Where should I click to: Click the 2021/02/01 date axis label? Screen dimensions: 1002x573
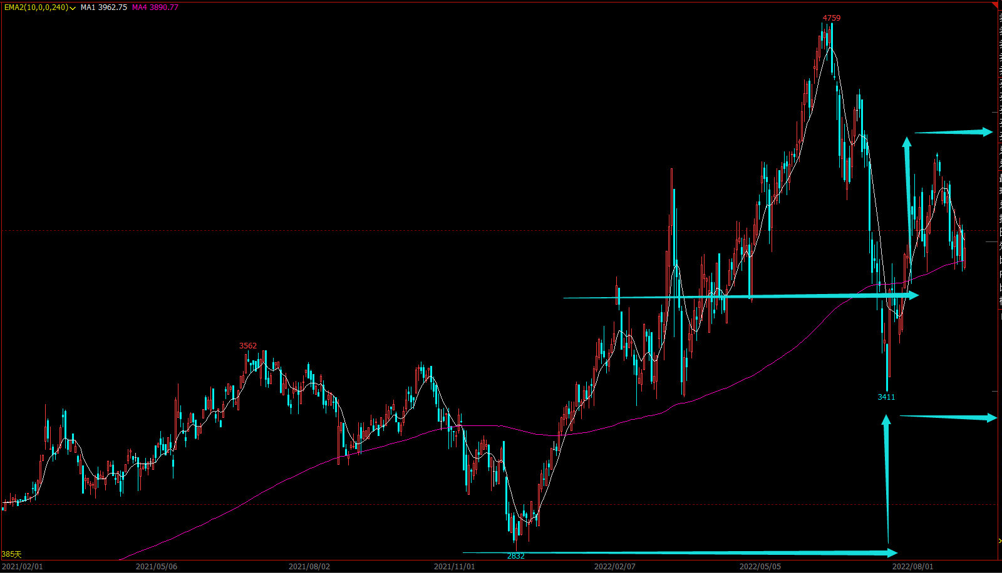click(22, 567)
